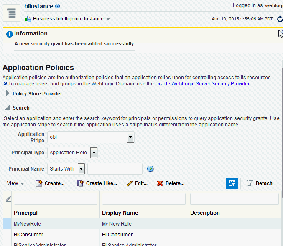Sort by the Description column header
This screenshot has height=246, width=283.
coord(235,213)
